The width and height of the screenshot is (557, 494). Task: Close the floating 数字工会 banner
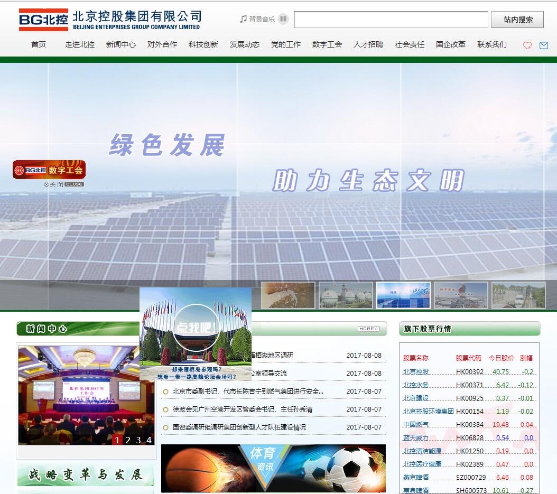point(63,184)
